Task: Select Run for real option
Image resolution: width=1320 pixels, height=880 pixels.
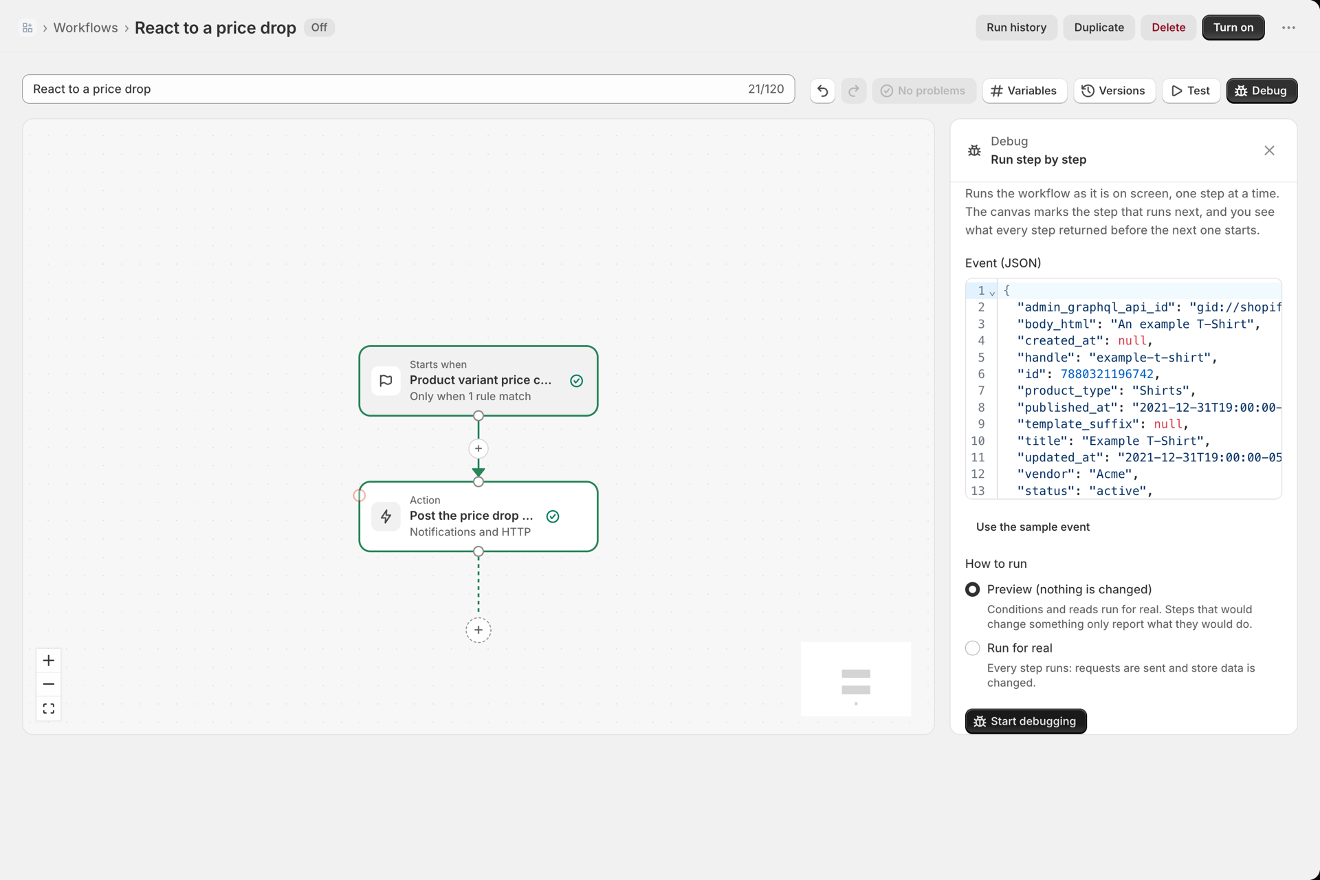Action: (972, 648)
